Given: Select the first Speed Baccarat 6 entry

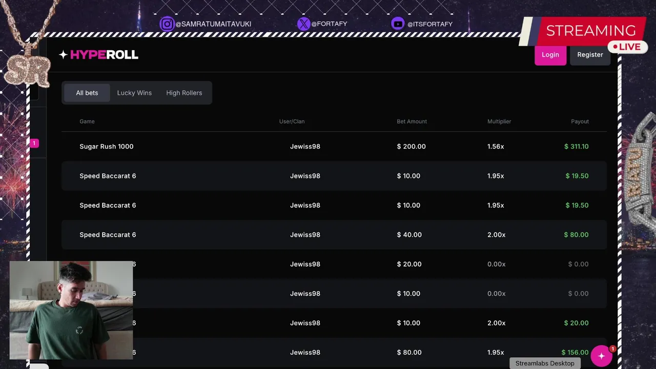Looking at the screenshot, I should [x=108, y=176].
